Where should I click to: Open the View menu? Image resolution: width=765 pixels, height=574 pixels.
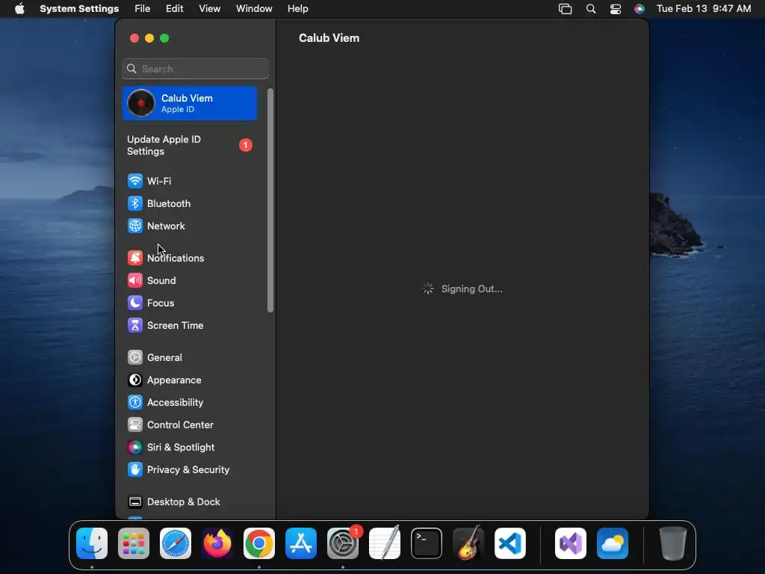click(209, 9)
